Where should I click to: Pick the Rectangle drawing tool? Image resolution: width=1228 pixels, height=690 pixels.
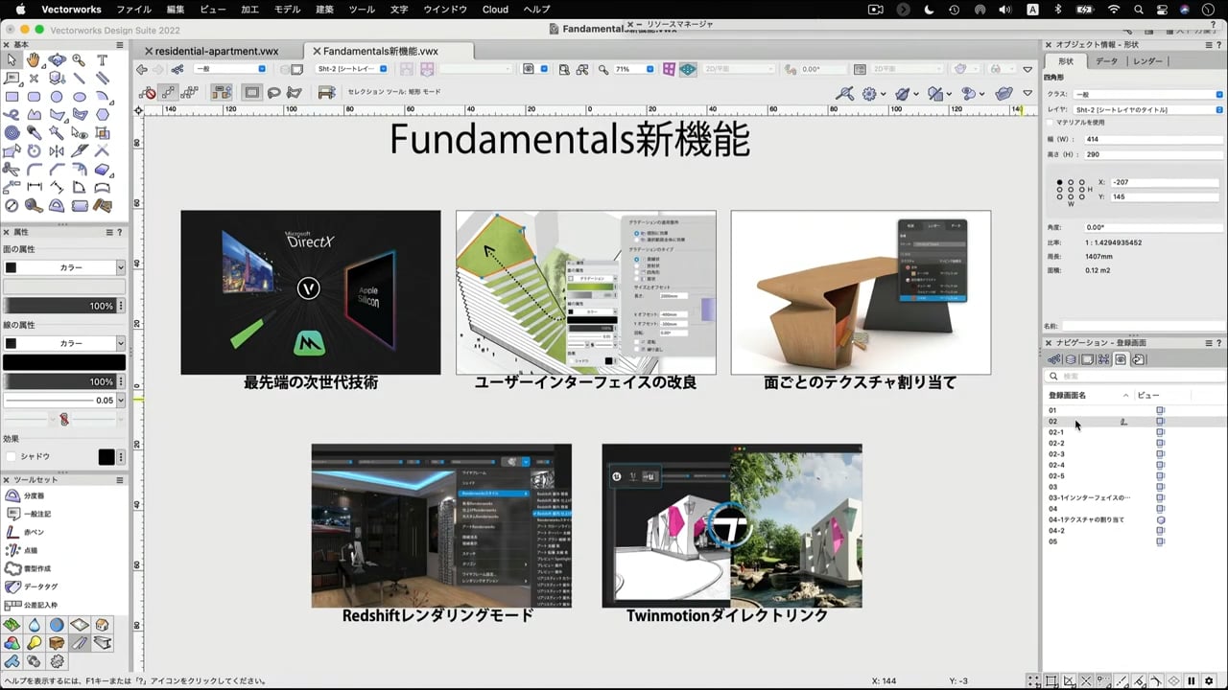tap(12, 96)
